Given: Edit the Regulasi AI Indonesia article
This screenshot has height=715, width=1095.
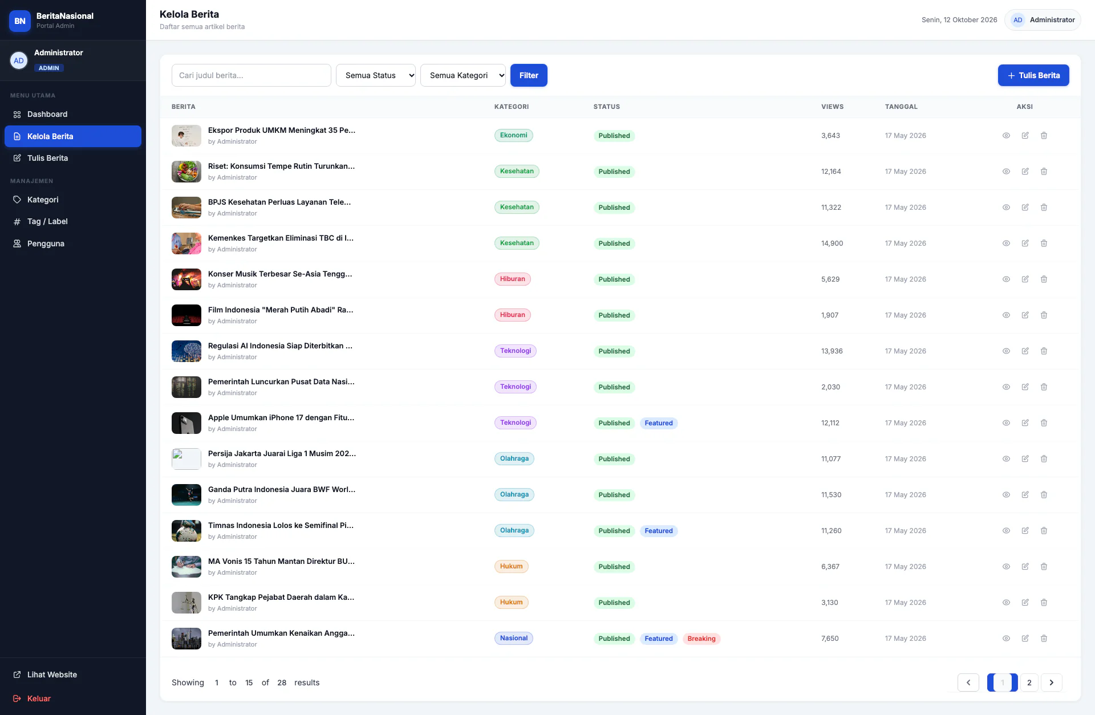Looking at the screenshot, I should point(1025,351).
